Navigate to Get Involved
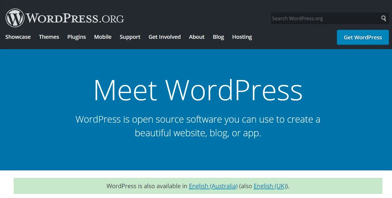392x198 pixels. [x=165, y=37]
